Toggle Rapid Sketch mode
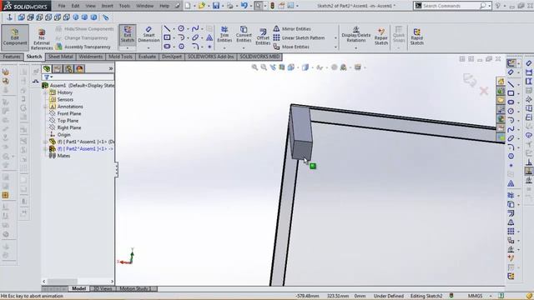 417,37
